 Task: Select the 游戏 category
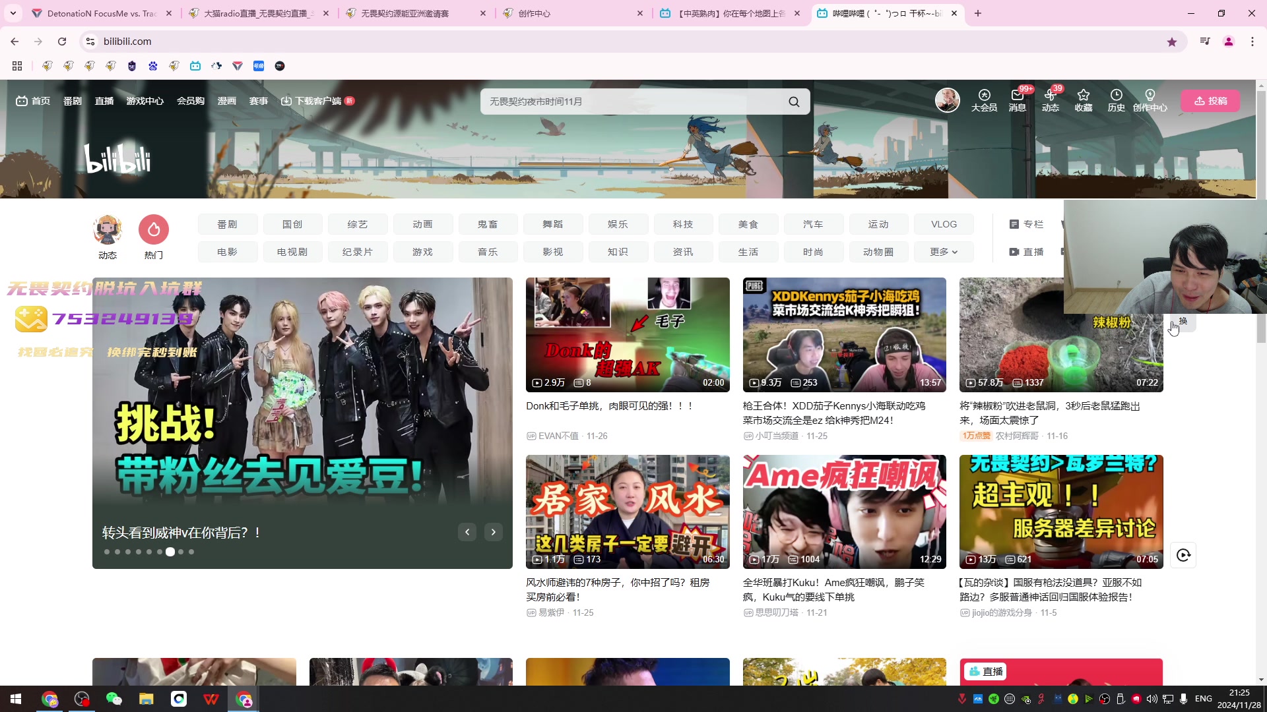422,252
